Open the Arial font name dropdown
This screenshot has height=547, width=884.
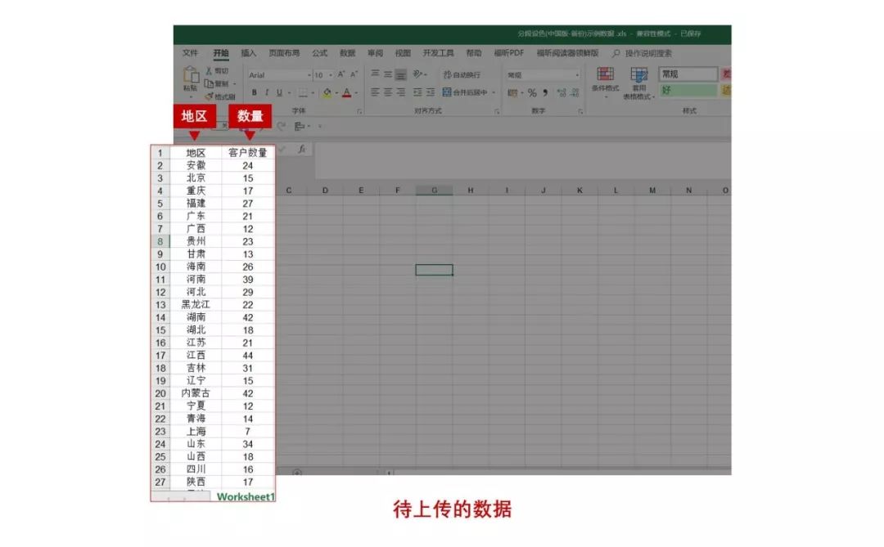[x=309, y=75]
